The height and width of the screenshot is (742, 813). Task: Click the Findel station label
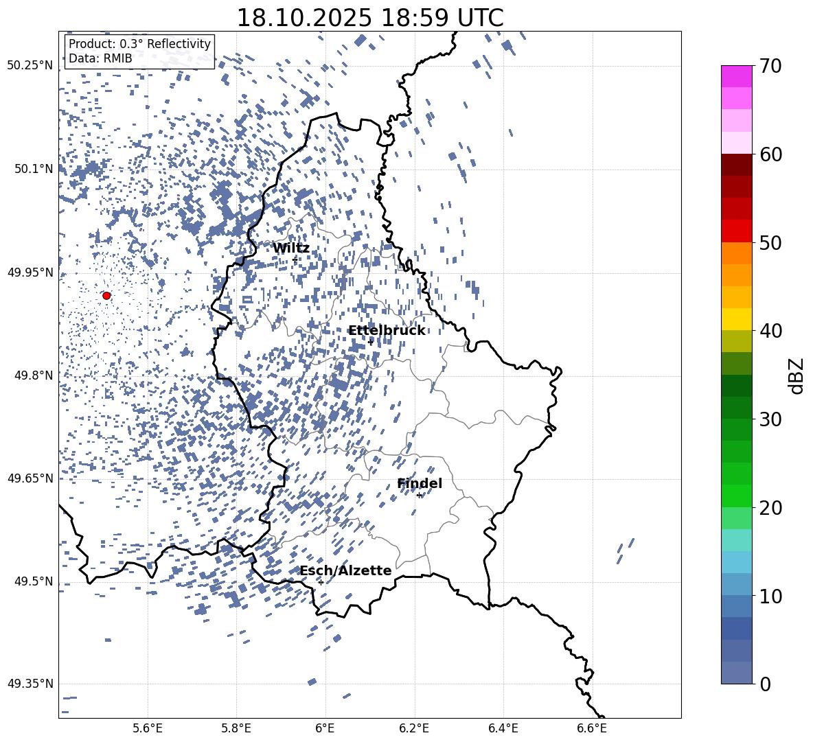(420, 483)
